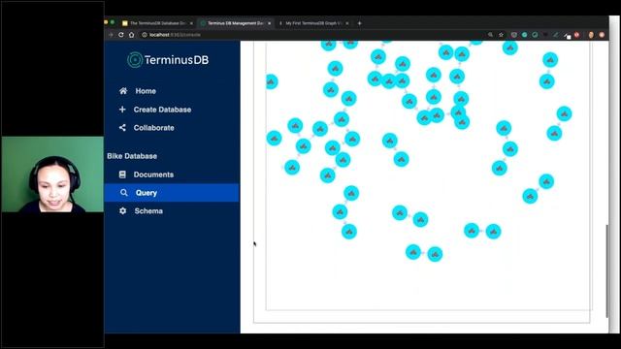621x349 pixels.
Task: Switch to The TerminusDB Database browser tab
Action: pos(157,23)
